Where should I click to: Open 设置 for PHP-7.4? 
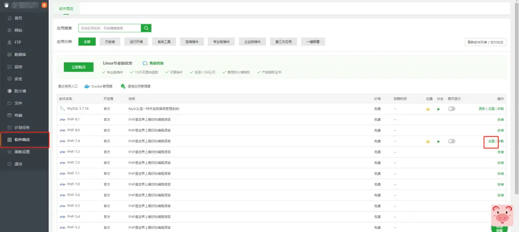coord(492,141)
